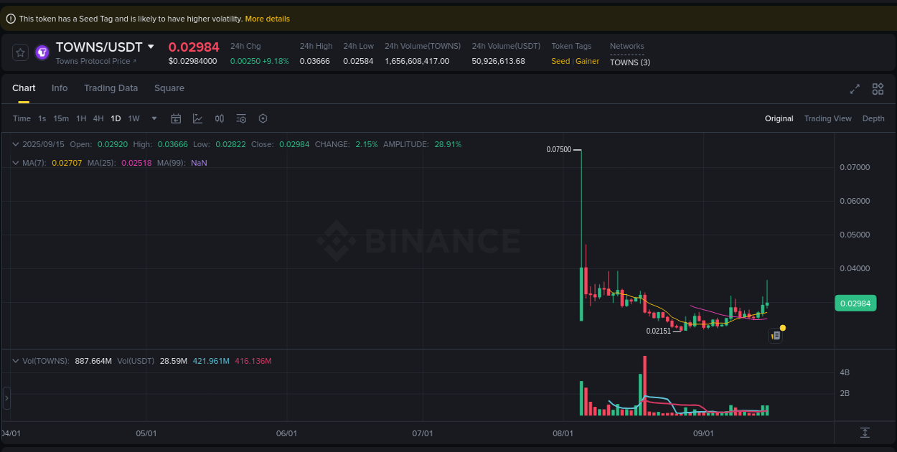
Task: Select the 4H time interval
Action: click(x=98, y=119)
